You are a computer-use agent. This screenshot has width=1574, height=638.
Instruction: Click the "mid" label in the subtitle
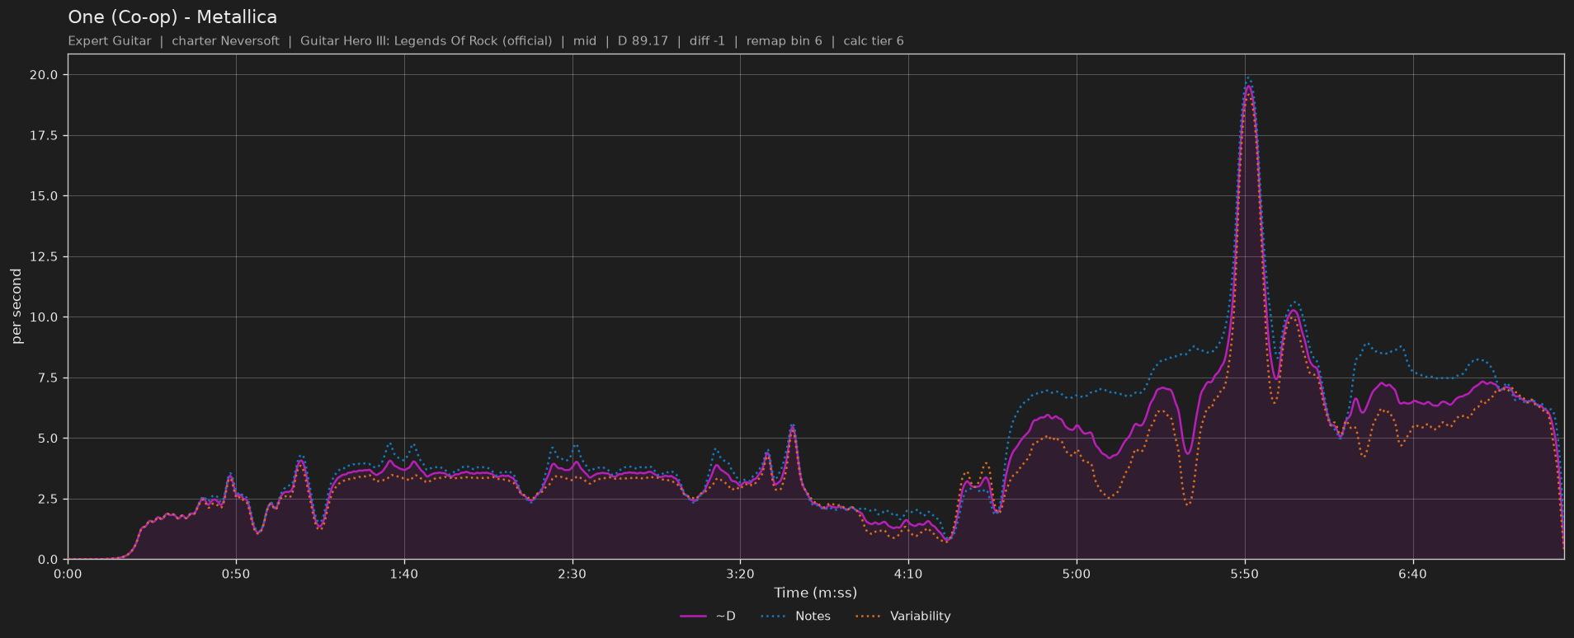(585, 41)
